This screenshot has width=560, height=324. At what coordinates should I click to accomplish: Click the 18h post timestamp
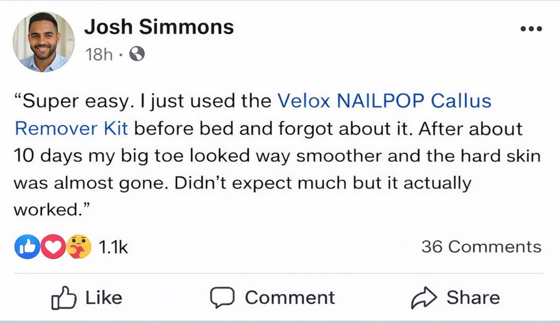coord(99,55)
